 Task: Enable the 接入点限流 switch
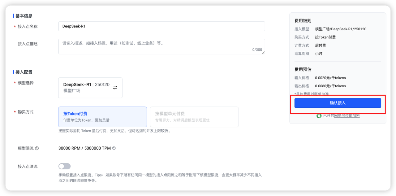(65, 166)
